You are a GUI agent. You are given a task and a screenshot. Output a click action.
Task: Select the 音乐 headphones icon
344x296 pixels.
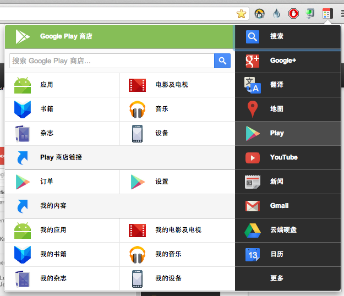click(x=138, y=109)
